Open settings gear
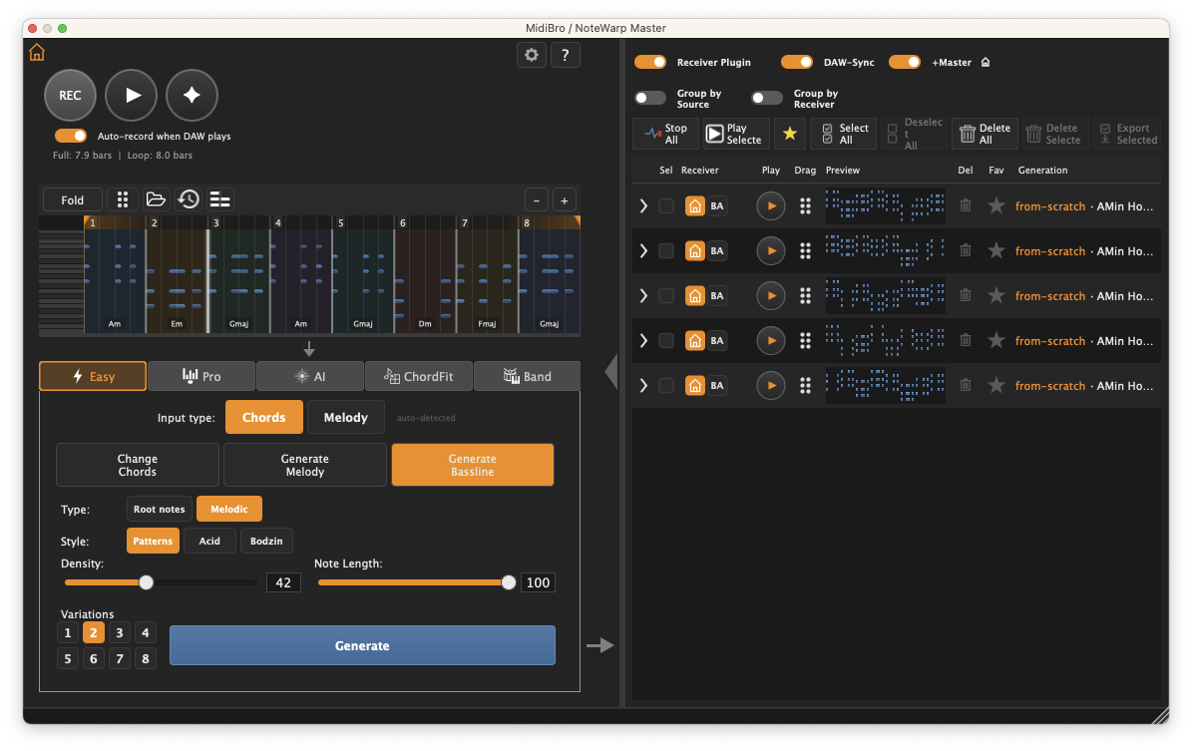This screenshot has height=751, width=1192. coord(532,55)
